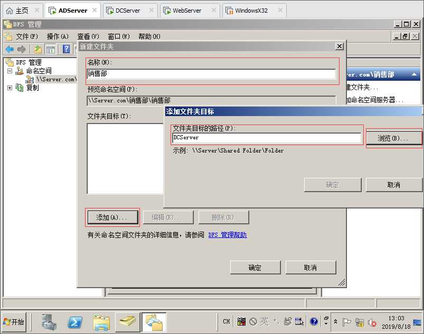
Task: Close the 新建文件夹 dialog
Action: 339,46
